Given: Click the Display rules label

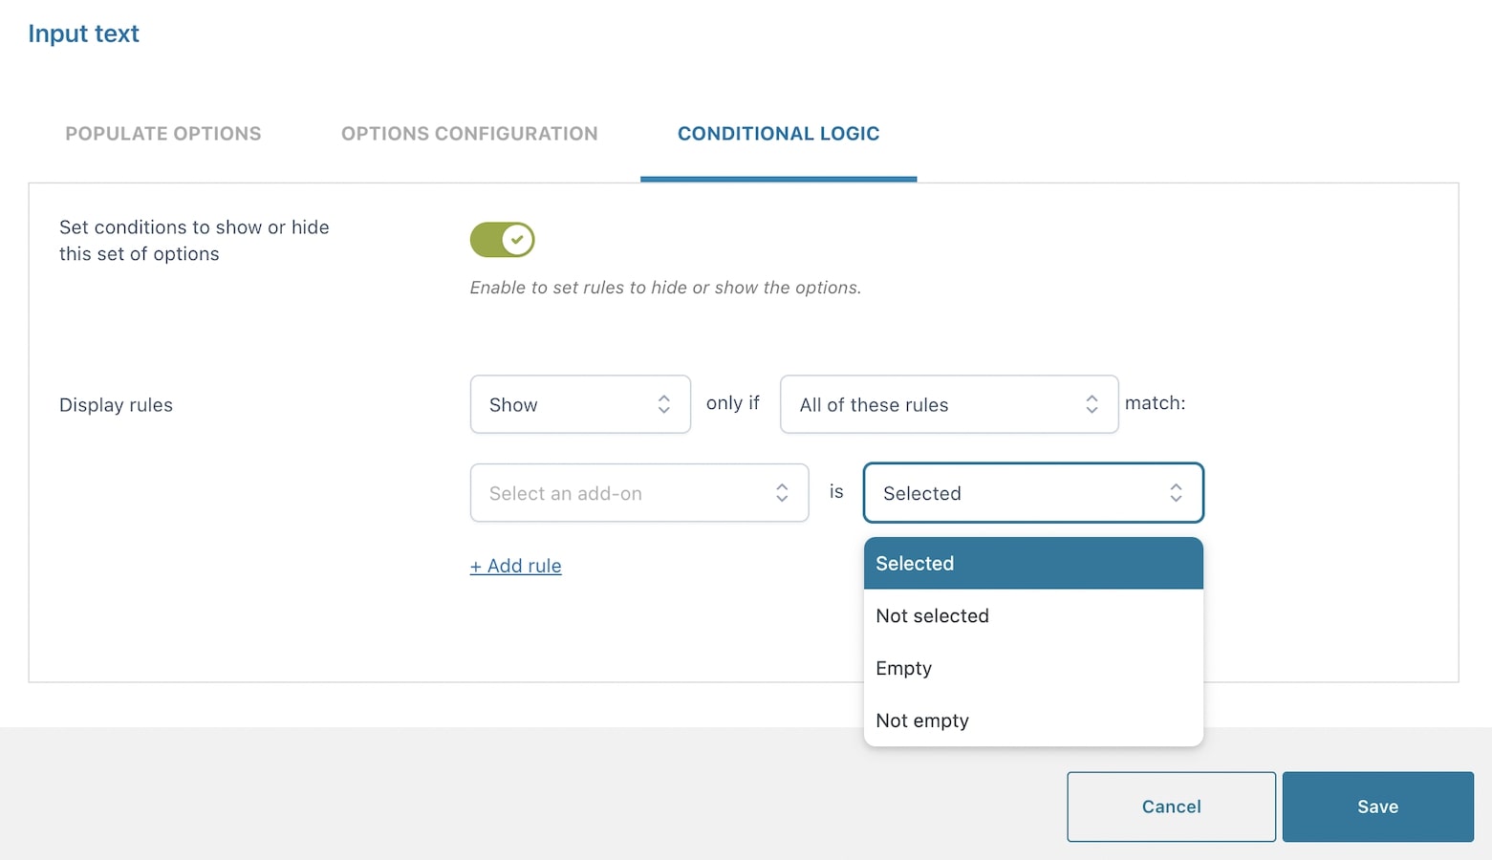Looking at the screenshot, I should (116, 405).
